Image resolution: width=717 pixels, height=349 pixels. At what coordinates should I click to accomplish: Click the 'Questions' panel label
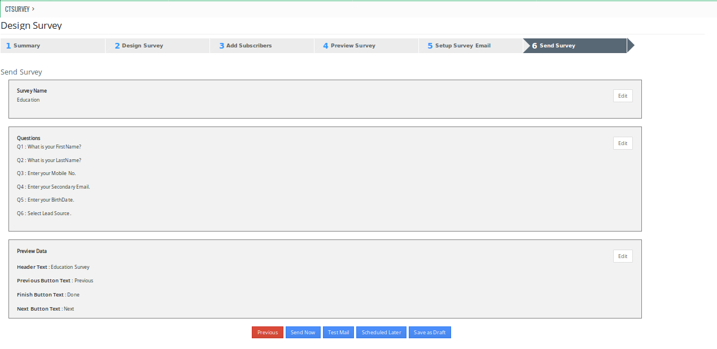(x=29, y=138)
